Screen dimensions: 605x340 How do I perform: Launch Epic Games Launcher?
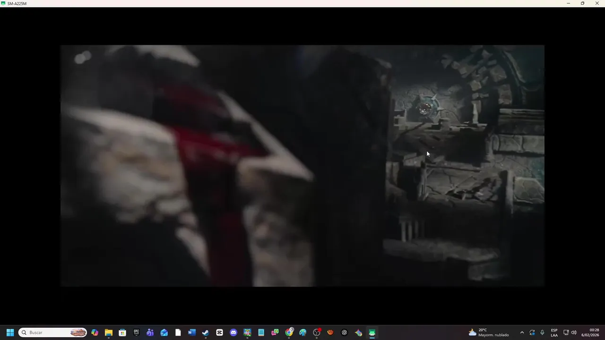[136, 332]
